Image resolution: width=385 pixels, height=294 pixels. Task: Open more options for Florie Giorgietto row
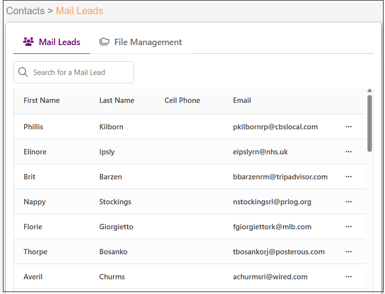pos(348,227)
